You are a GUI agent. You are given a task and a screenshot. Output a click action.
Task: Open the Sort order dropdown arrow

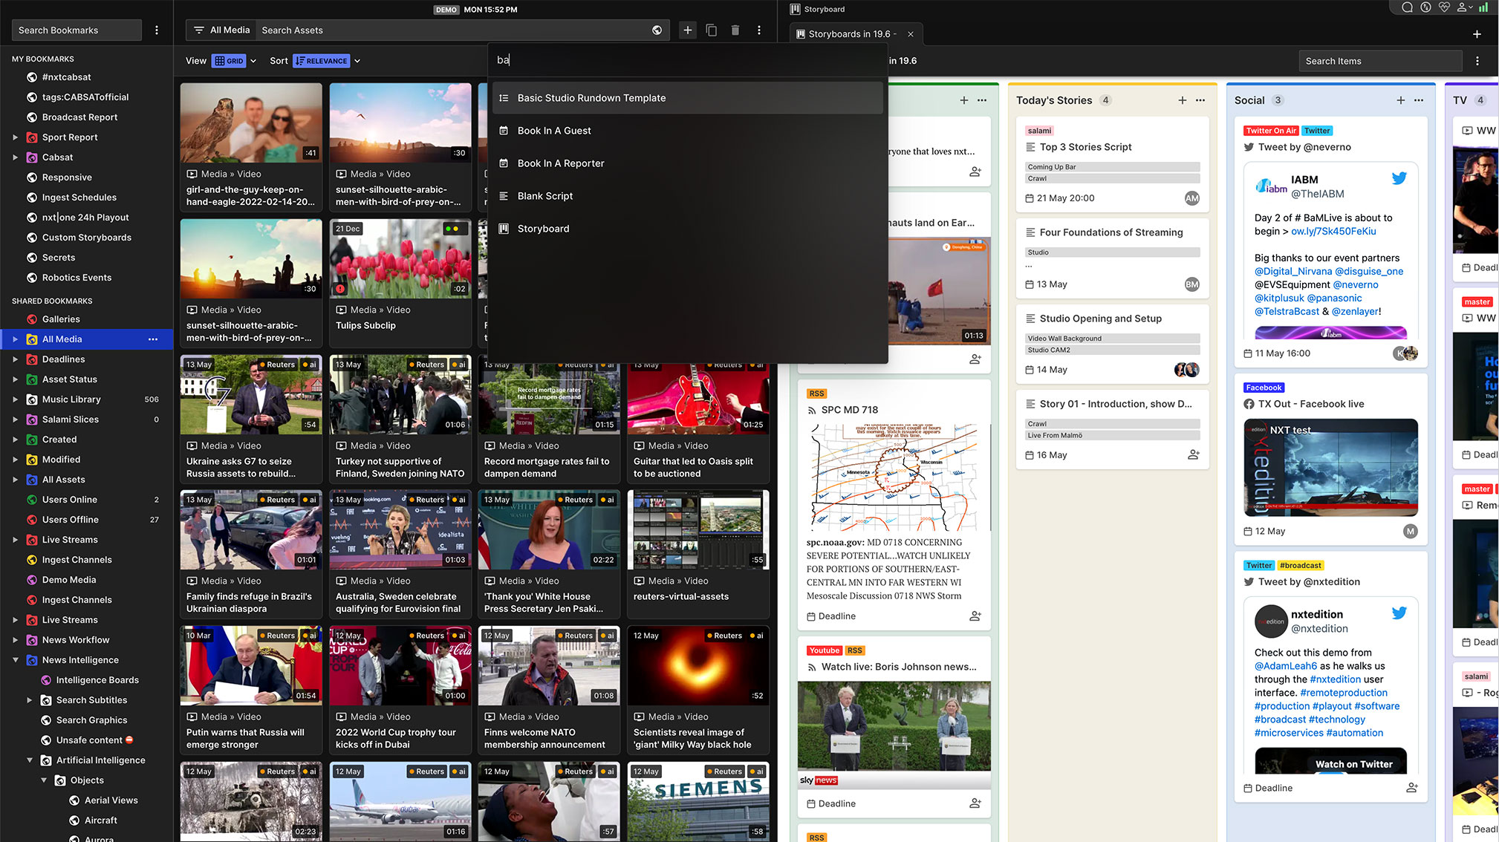[357, 61]
